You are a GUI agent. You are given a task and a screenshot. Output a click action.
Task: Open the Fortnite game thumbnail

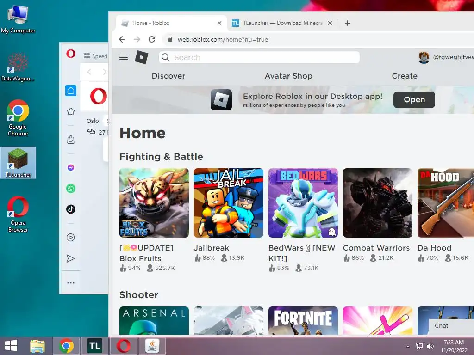point(303,321)
